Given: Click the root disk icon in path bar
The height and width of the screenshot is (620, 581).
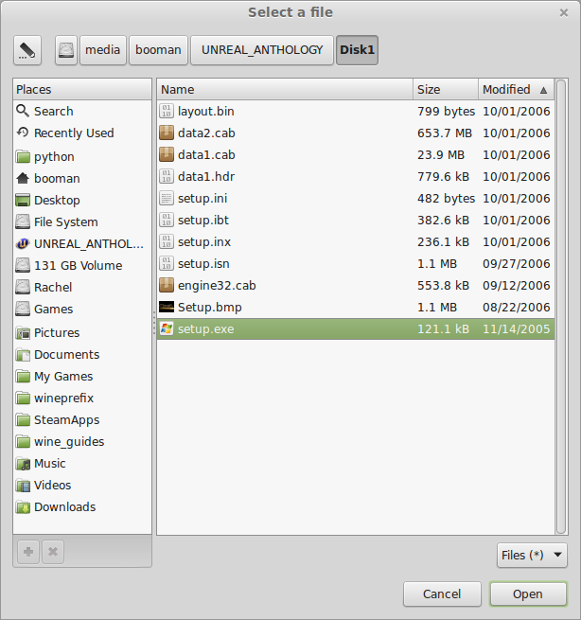Looking at the screenshot, I should pos(66,50).
